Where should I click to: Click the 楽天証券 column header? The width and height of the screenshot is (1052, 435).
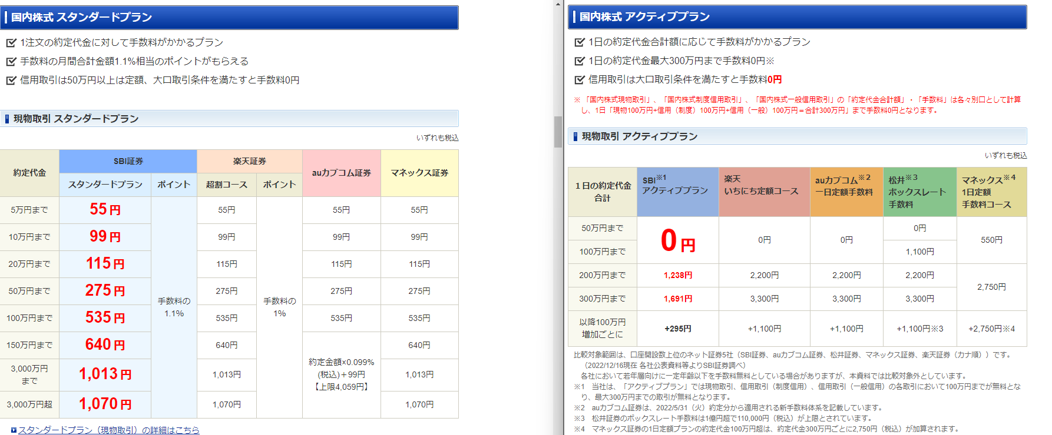coord(250,161)
